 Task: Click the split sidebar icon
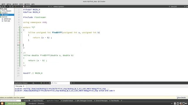(x=13, y=6)
